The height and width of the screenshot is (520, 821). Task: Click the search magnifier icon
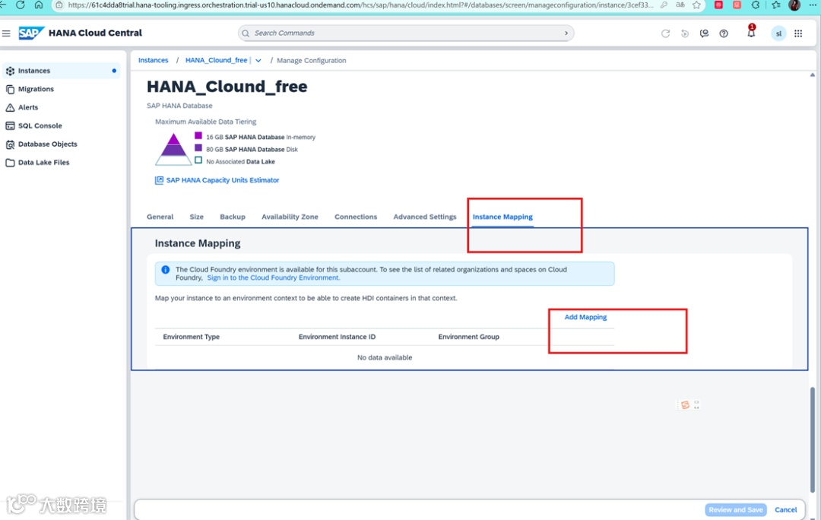pyautogui.click(x=246, y=33)
